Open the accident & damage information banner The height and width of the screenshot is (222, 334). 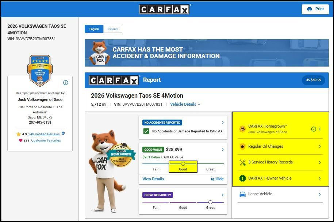pyautogui.click(x=207, y=53)
